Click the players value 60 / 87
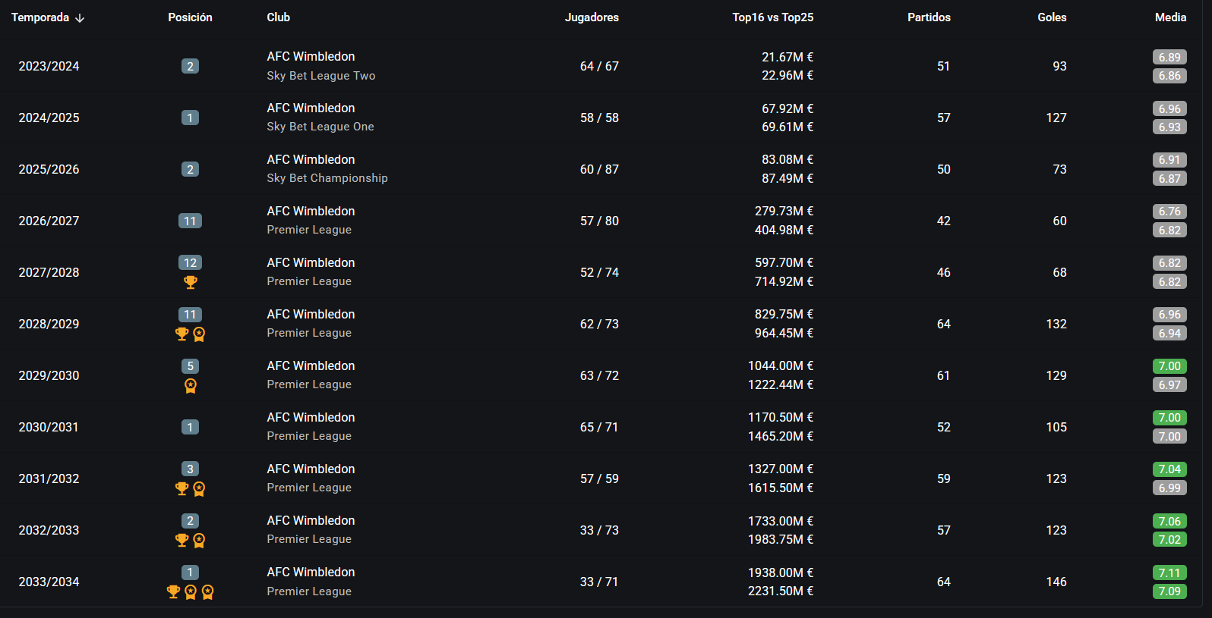Viewport: 1212px width, 618px height. pyautogui.click(x=599, y=169)
